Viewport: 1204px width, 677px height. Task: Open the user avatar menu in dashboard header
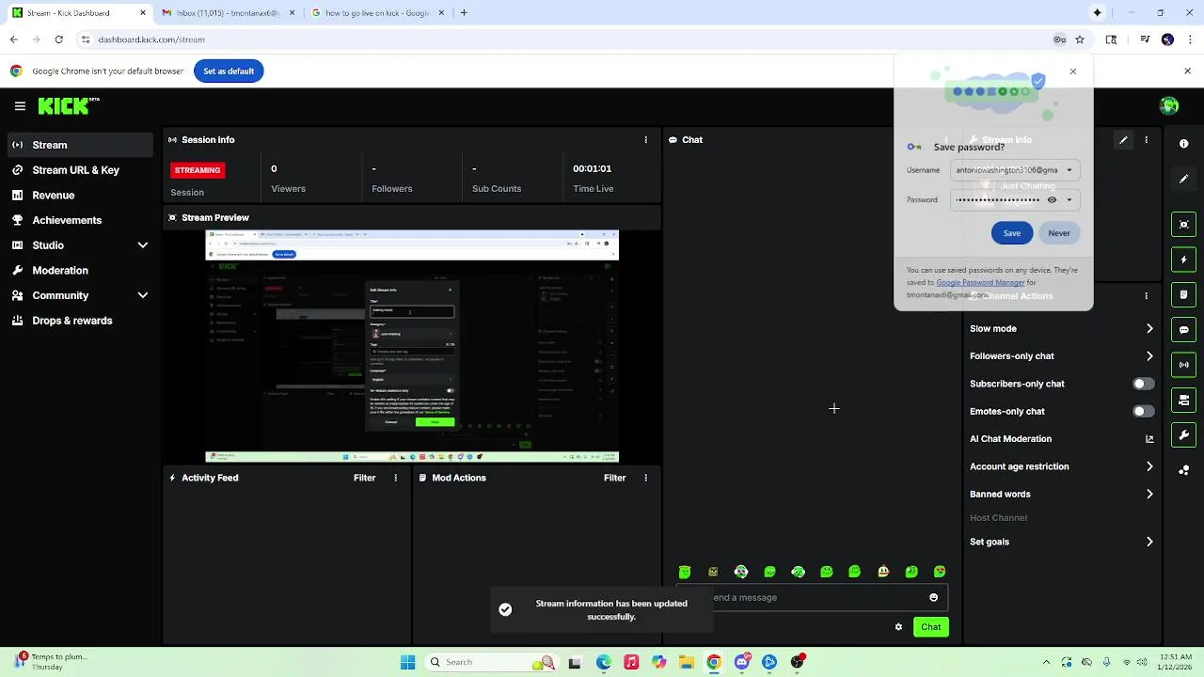pyautogui.click(x=1169, y=106)
